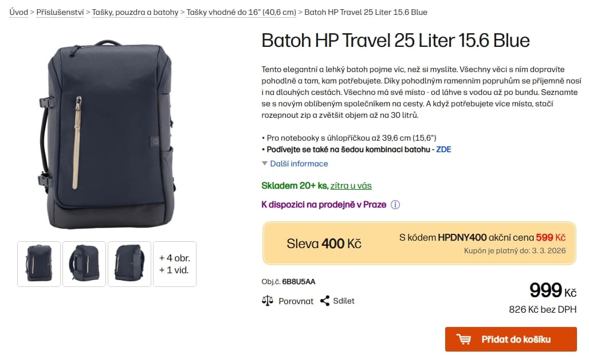Select the first backpack thumbnail
Image resolution: width=589 pixels, height=363 pixels.
pyautogui.click(x=38, y=264)
